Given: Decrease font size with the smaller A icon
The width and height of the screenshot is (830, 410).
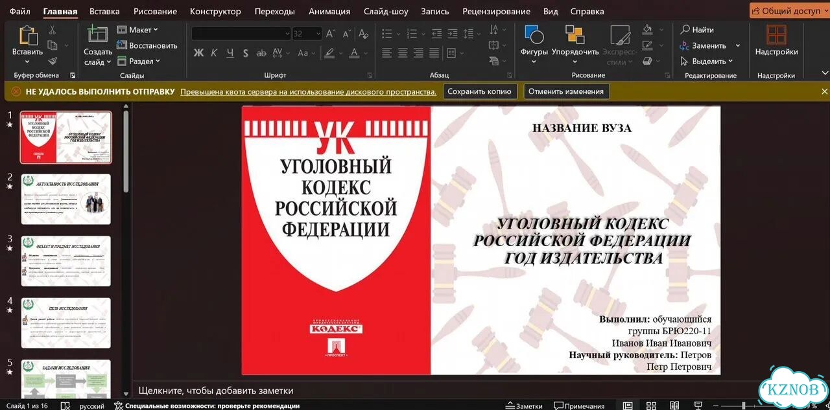Looking at the screenshot, I should pos(346,34).
